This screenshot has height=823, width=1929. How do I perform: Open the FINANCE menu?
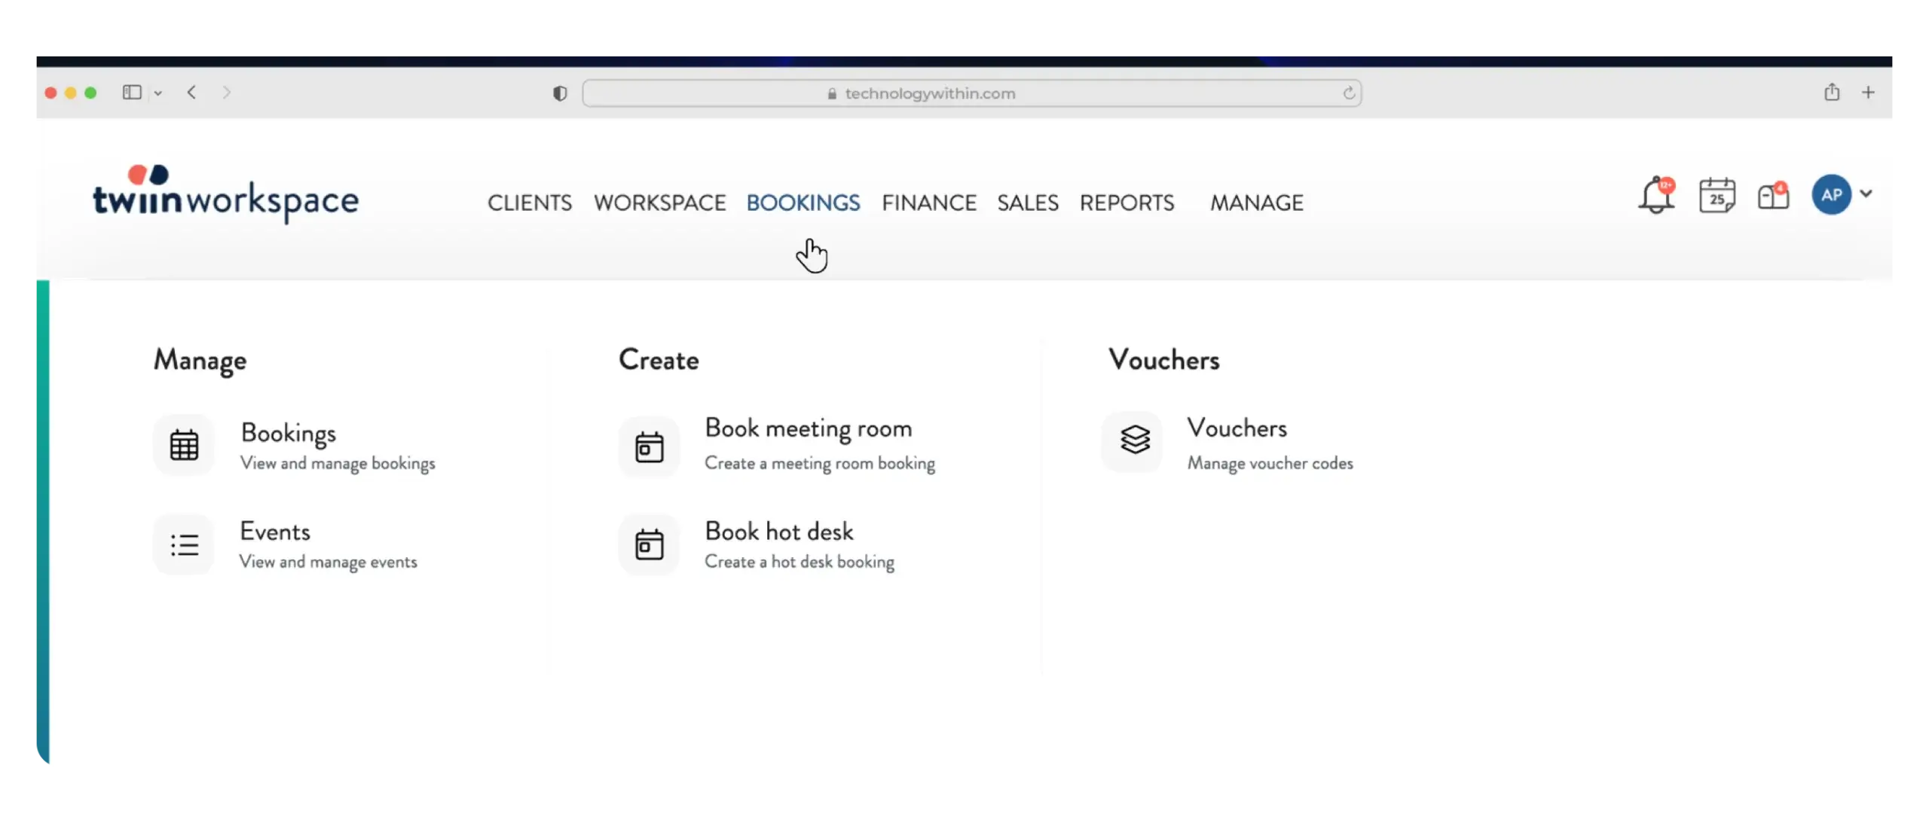point(928,203)
